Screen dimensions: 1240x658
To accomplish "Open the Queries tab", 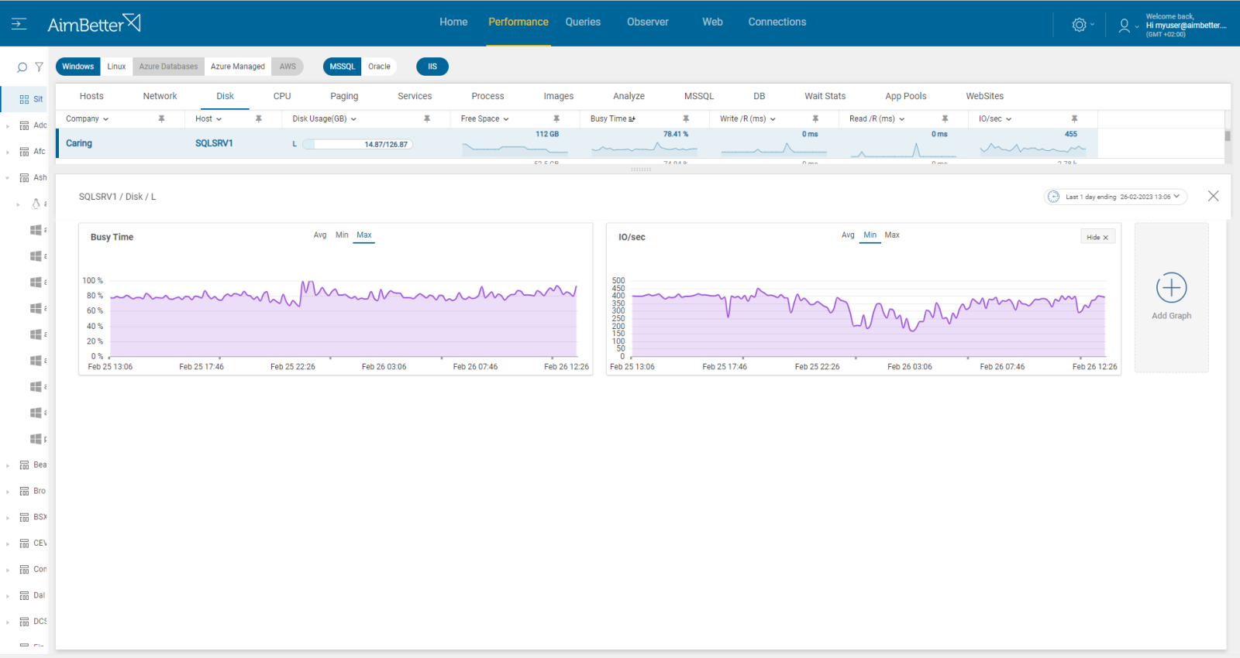I will [x=583, y=22].
